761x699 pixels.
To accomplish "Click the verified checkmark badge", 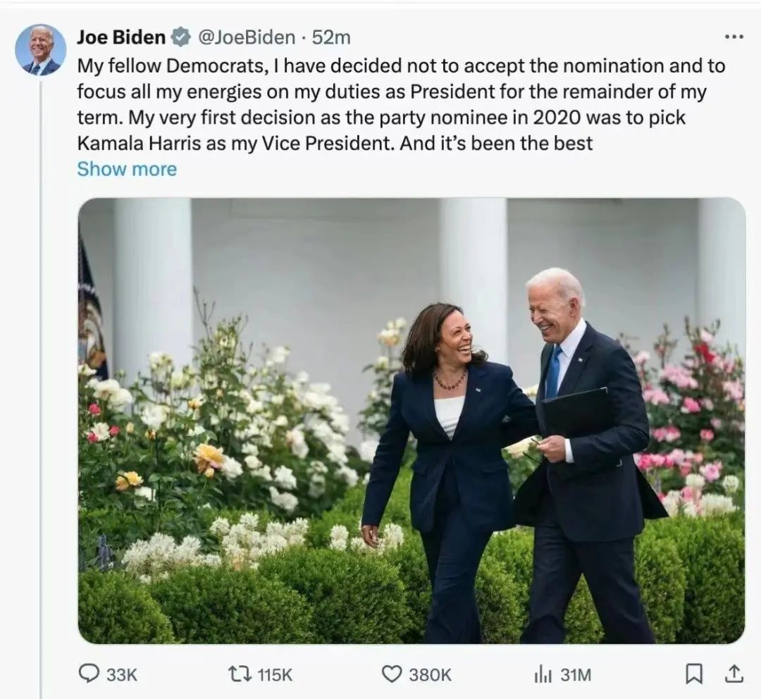I will [x=181, y=37].
